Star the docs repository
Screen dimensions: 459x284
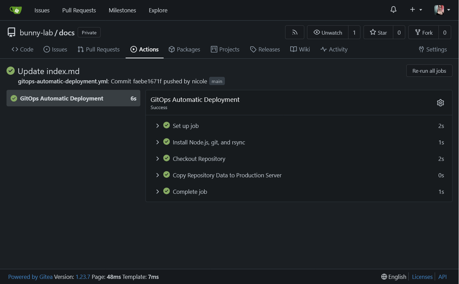pyautogui.click(x=378, y=32)
